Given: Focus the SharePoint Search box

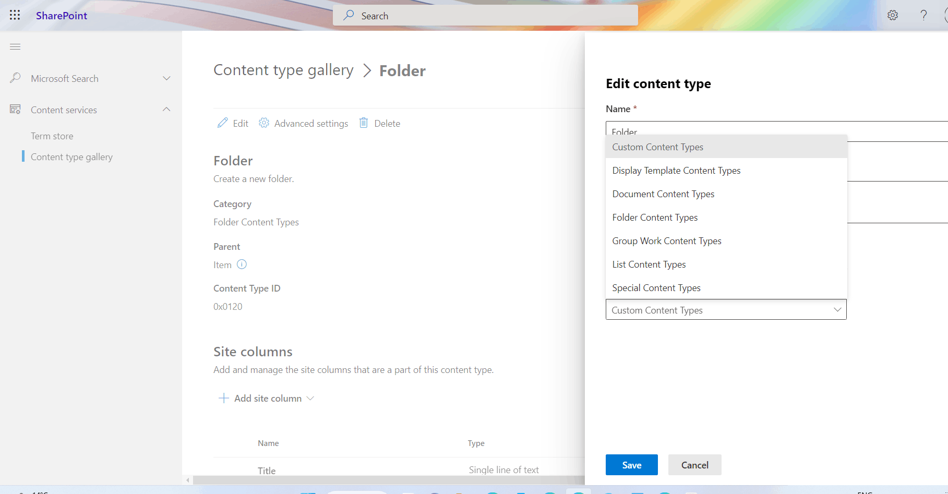Looking at the screenshot, I should [x=485, y=16].
